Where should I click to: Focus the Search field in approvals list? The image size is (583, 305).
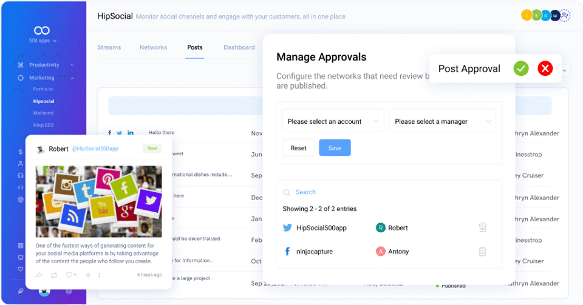(389, 192)
